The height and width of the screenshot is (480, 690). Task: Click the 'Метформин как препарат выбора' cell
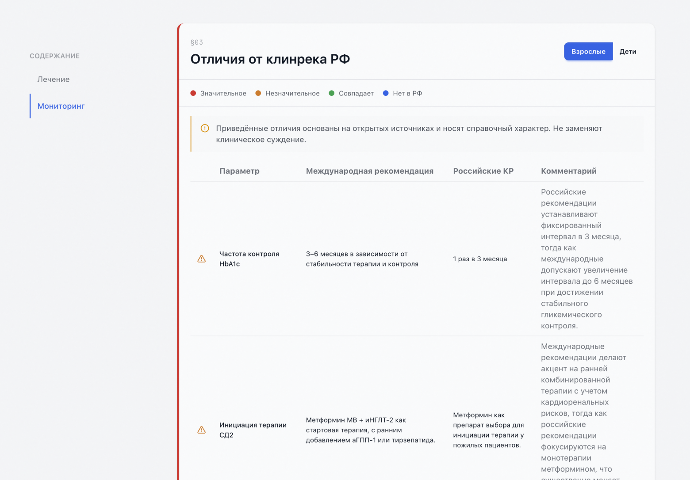click(x=488, y=430)
